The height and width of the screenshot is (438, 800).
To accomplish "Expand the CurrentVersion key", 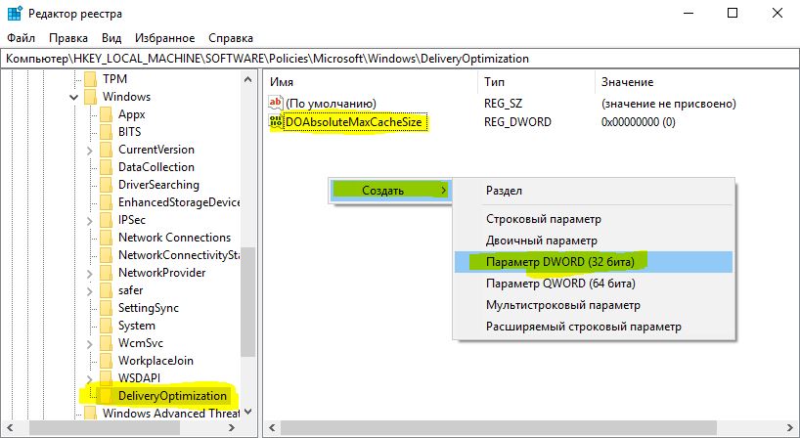I will click(x=90, y=150).
